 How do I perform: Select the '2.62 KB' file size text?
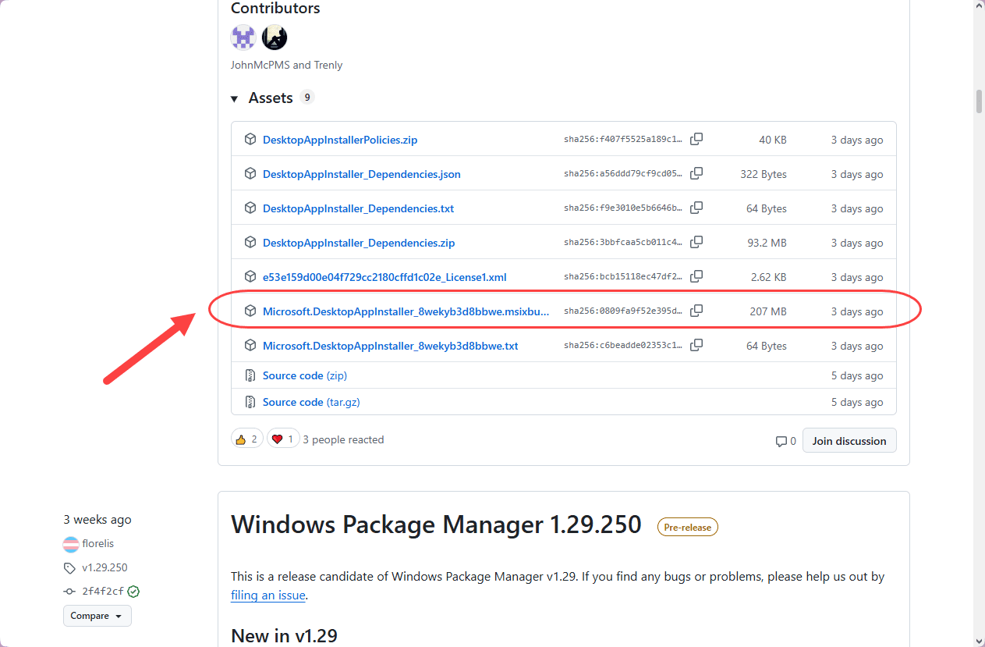(x=768, y=277)
